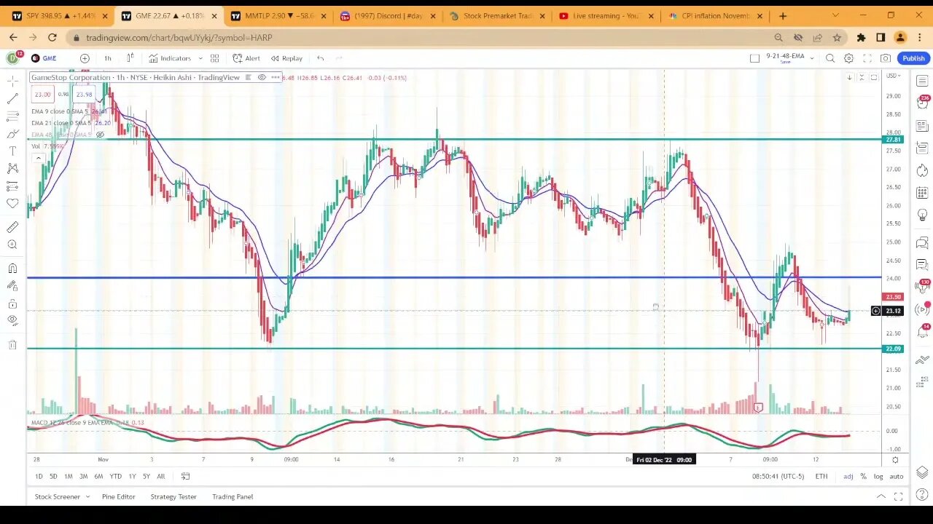Select the zoom in tool
The image size is (933, 524).
pos(12,245)
